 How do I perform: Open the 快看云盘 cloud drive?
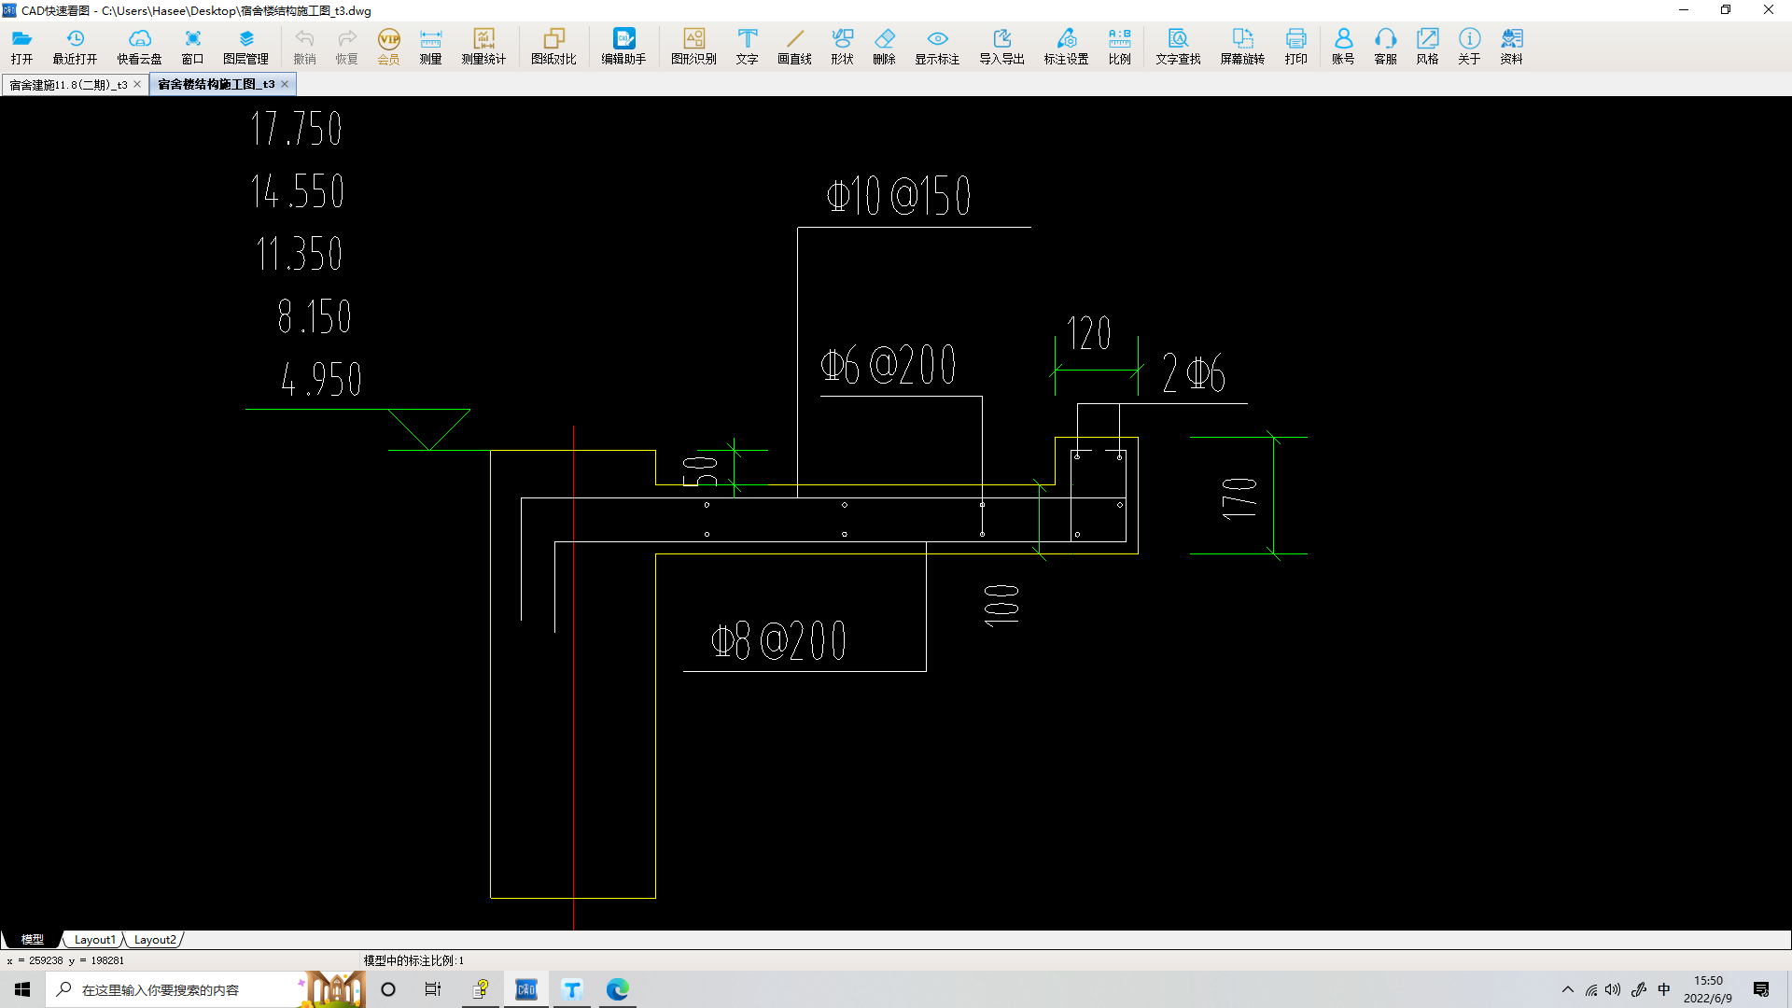139,46
